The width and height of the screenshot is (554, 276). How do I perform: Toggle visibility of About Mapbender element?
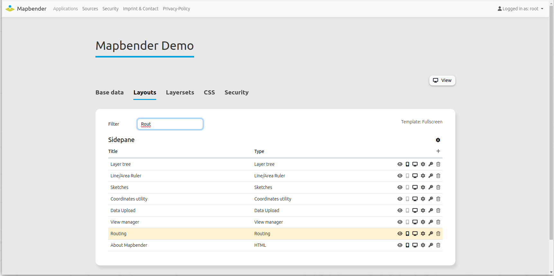[400, 245]
